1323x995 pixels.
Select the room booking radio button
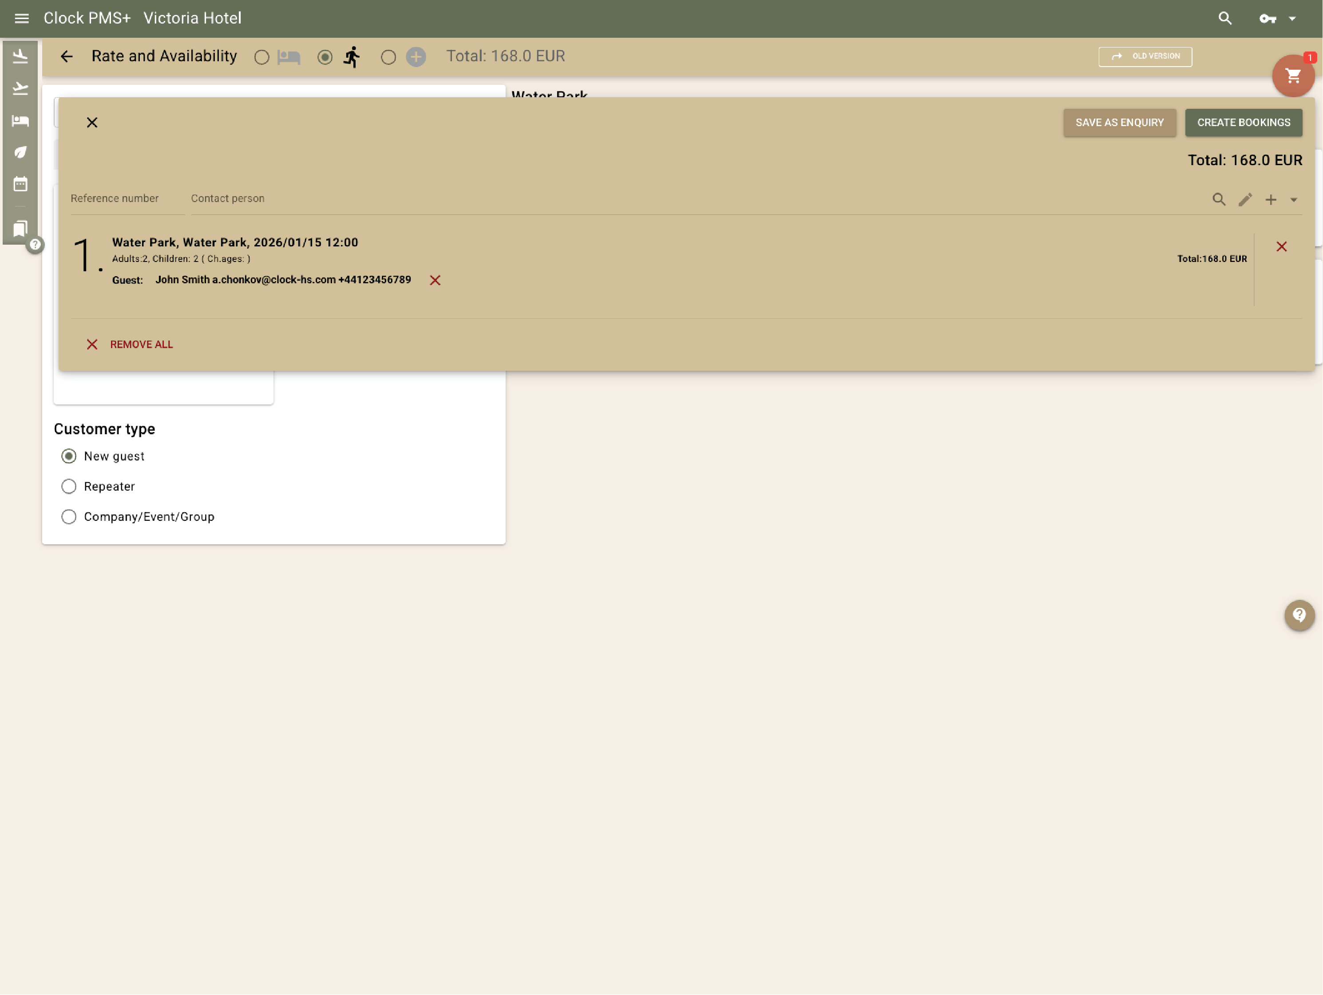pos(261,57)
